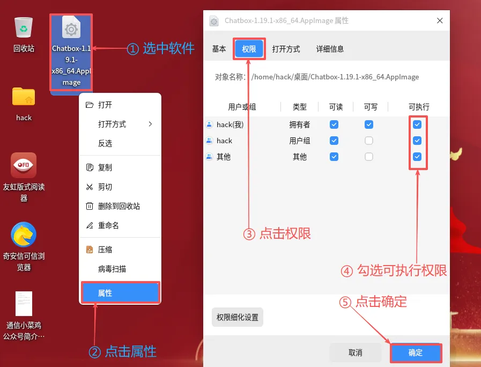The height and width of the screenshot is (367, 481).
Task: Click the copy icon beside 复制
Action: point(90,167)
